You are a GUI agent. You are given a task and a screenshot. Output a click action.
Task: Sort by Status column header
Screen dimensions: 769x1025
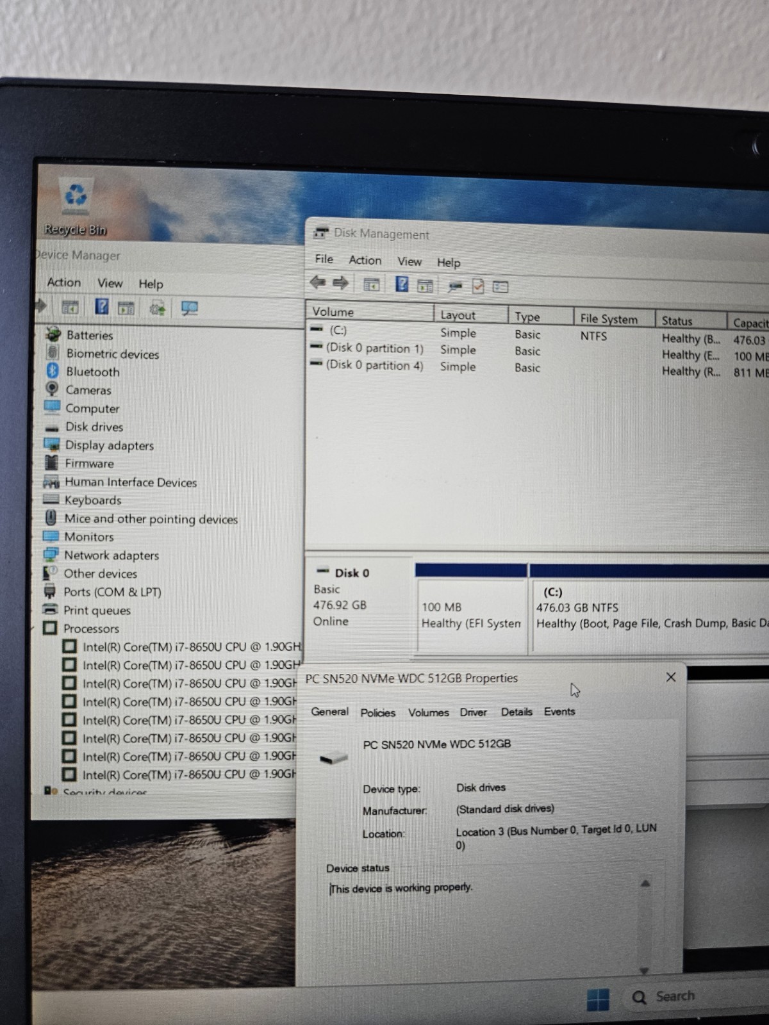(x=690, y=320)
